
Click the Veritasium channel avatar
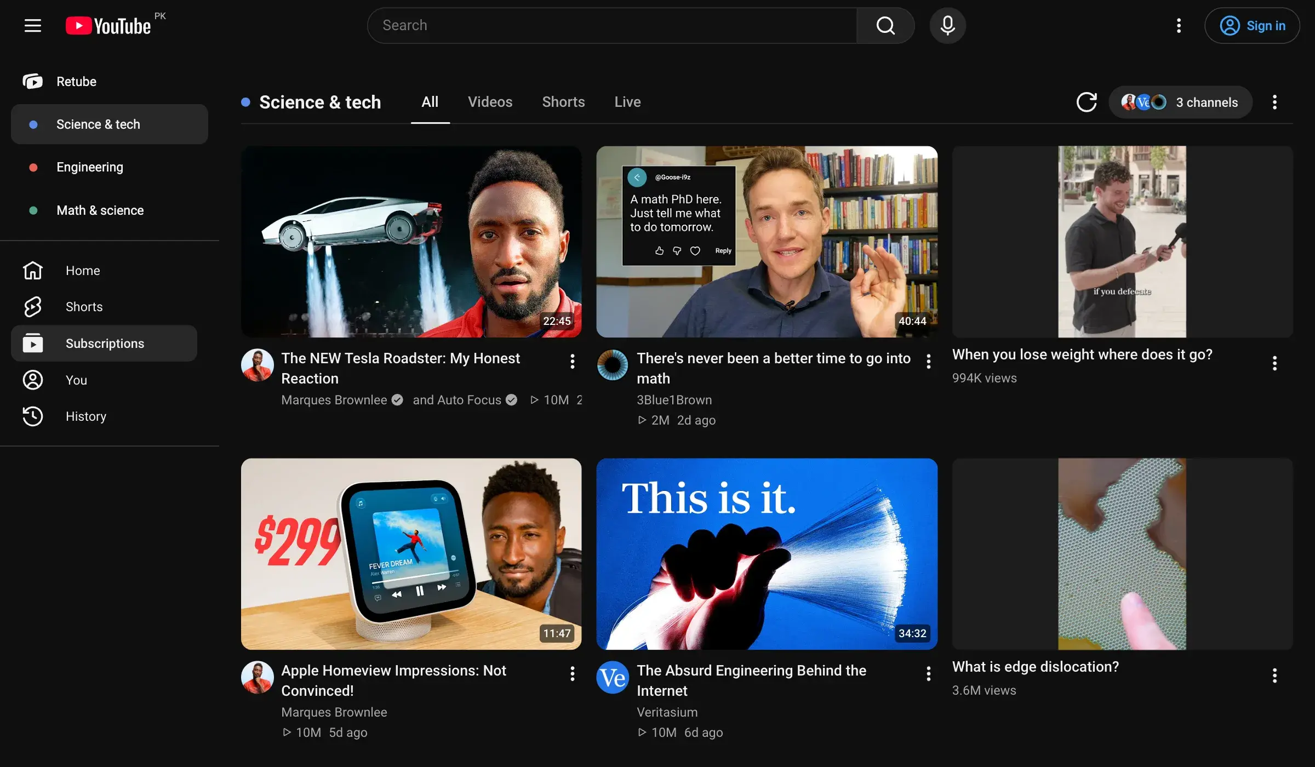click(x=613, y=677)
